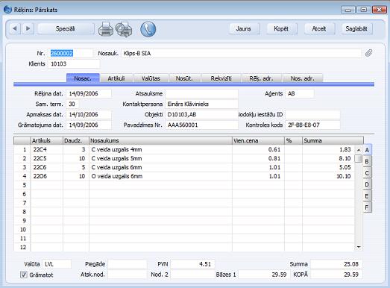Click the Nodokļu iestāžu ID field
Image resolution: width=390 pixels, height=288 pixels.
[x=312, y=114]
